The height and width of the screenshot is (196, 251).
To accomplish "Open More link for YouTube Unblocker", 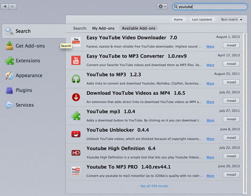I will pos(210,139).
